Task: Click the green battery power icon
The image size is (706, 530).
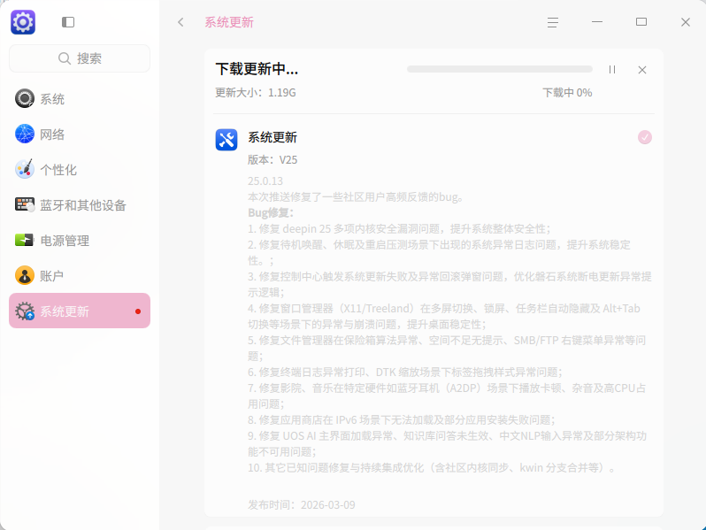Action: tap(24, 240)
